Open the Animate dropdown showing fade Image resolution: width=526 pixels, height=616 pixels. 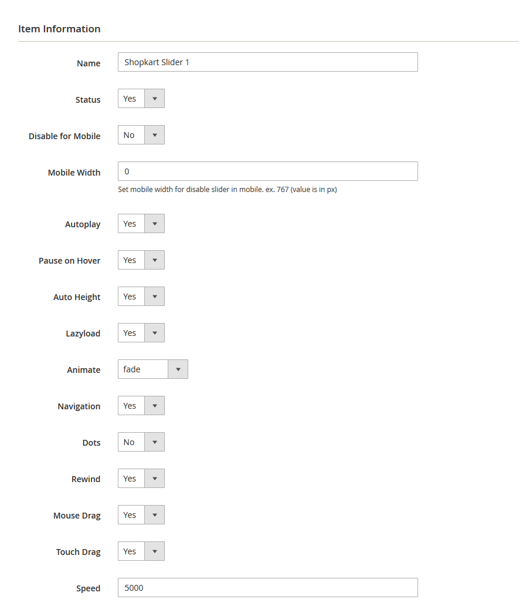(x=153, y=369)
